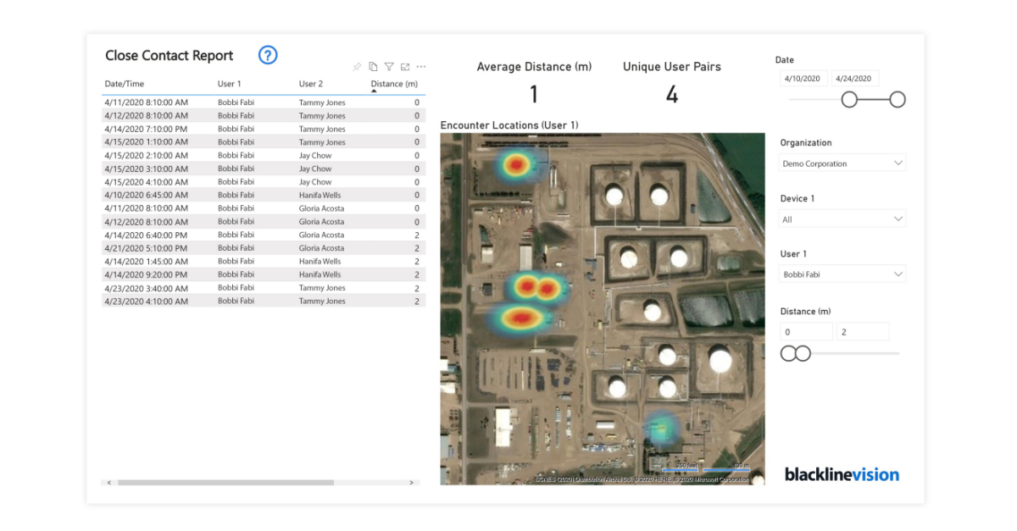Open more options for the report table
Viewport: 1017px width, 531px height.
[421, 66]
